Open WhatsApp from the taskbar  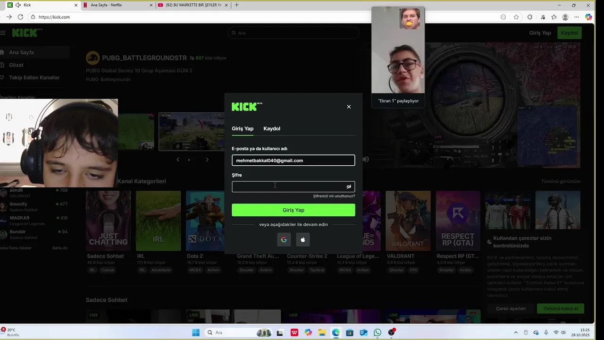click(x=377, y=332)
